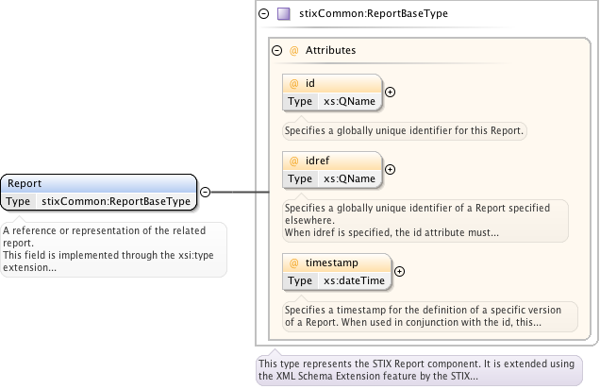600x389 pixels.
Task: Click the @ icon beside id
Action: pos(293,84)
